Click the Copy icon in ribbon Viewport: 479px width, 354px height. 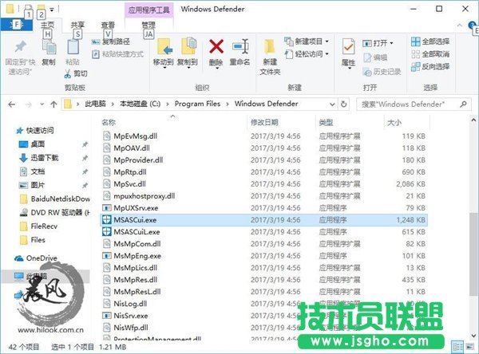click(49, 47)
